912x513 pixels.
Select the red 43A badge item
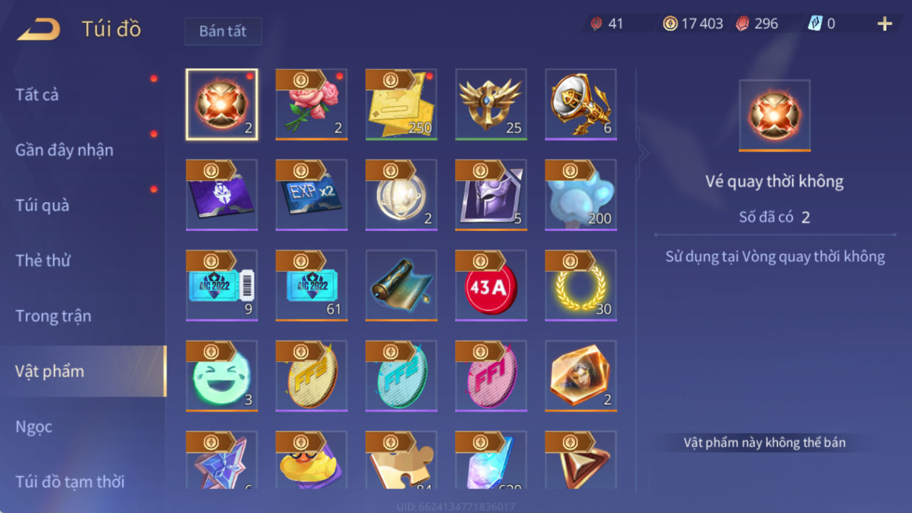[491, 286]
